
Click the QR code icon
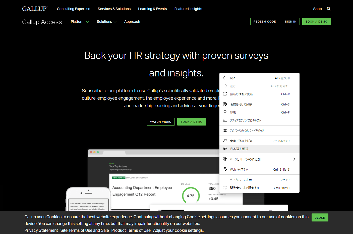pyautogui.click(x=225, y=131)
